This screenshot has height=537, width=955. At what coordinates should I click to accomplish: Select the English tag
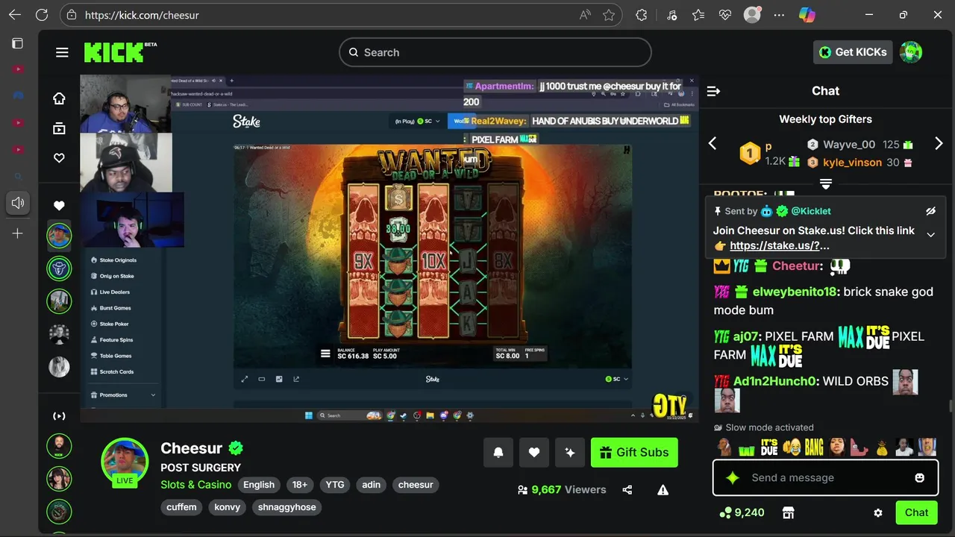(x=259, y=485)
